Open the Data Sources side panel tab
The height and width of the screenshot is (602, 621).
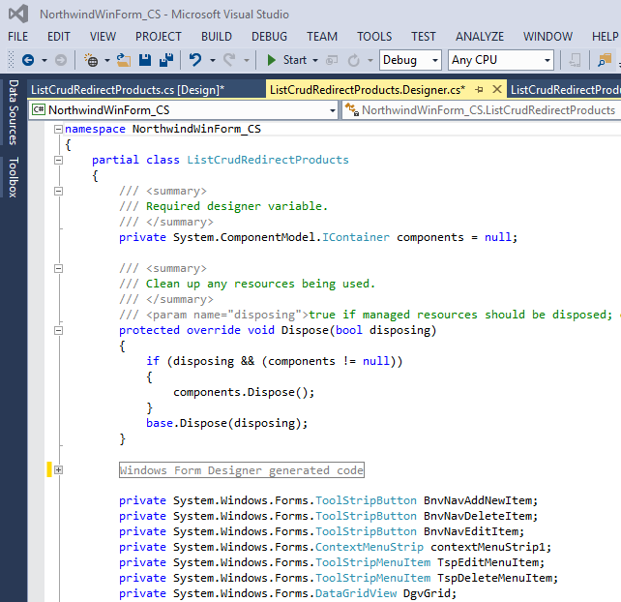14,112
